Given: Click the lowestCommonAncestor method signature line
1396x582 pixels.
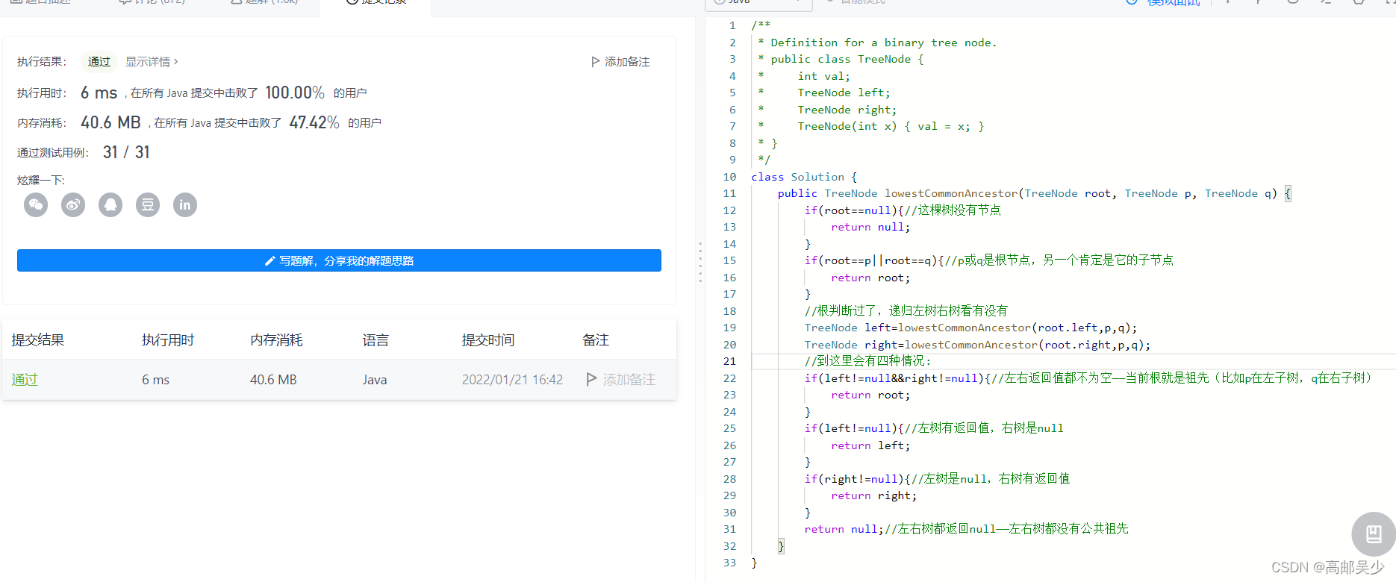Looking at the screenshot, I should 1034,193.
